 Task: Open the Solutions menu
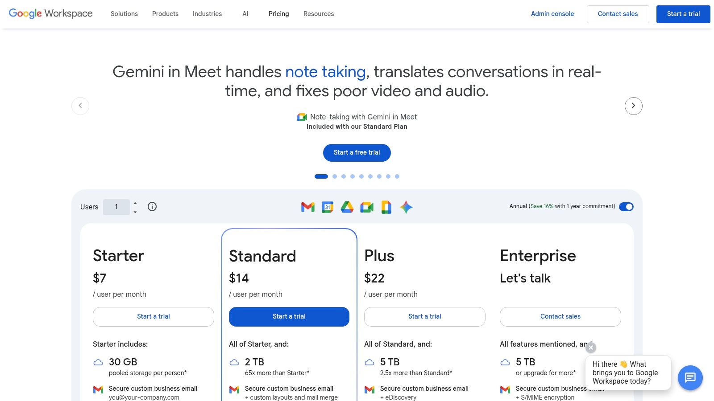pos(124,14)
